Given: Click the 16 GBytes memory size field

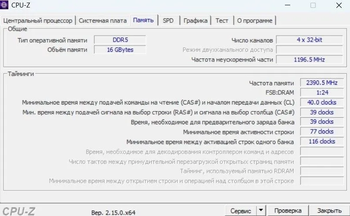Looking at the screenshot, I should pyautogui.click(x=120, y=50).
